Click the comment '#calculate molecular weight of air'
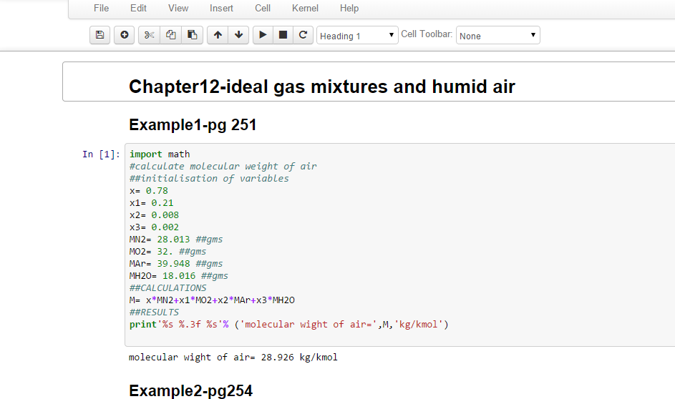This screenshot has height=399, width=675. (x=223, y=166)
